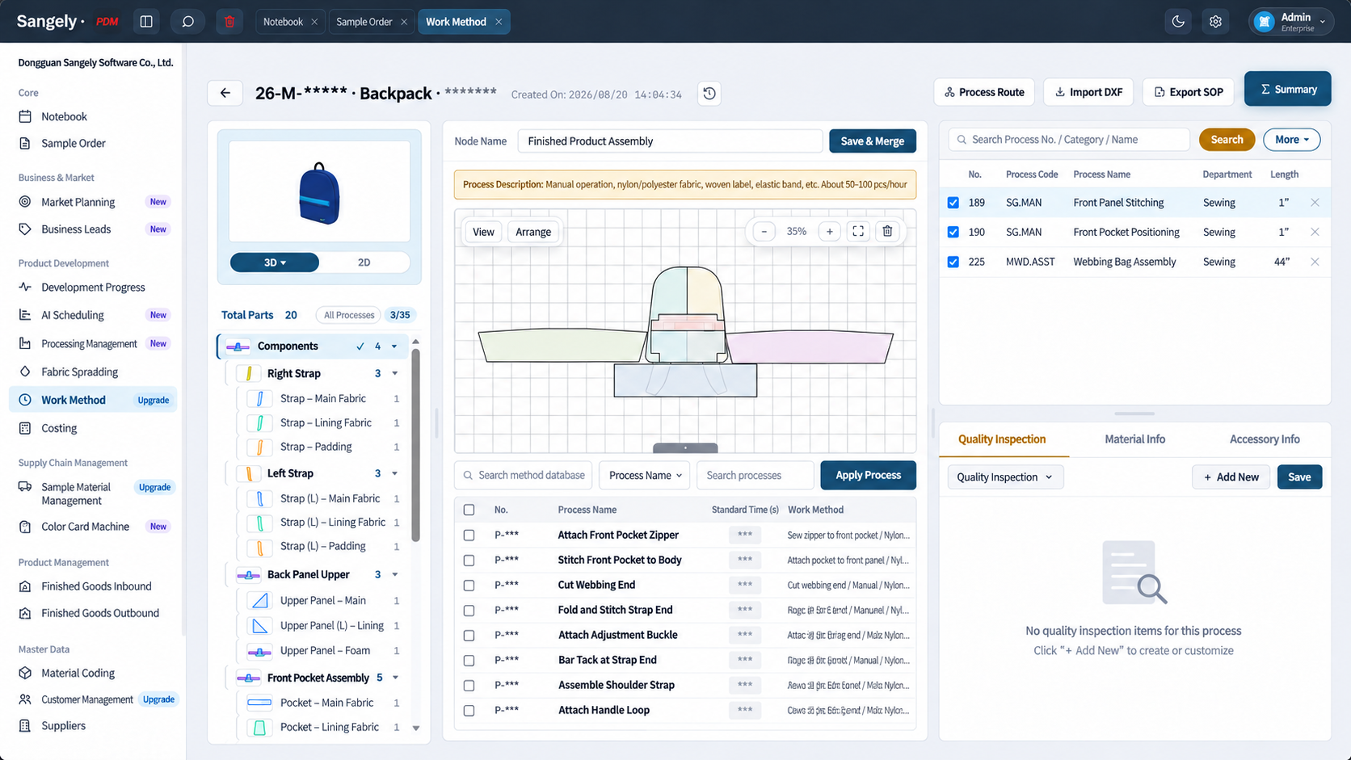Open the Process Name filter dropdown
Screen dimensions: 1351x760
click(645, 476)
